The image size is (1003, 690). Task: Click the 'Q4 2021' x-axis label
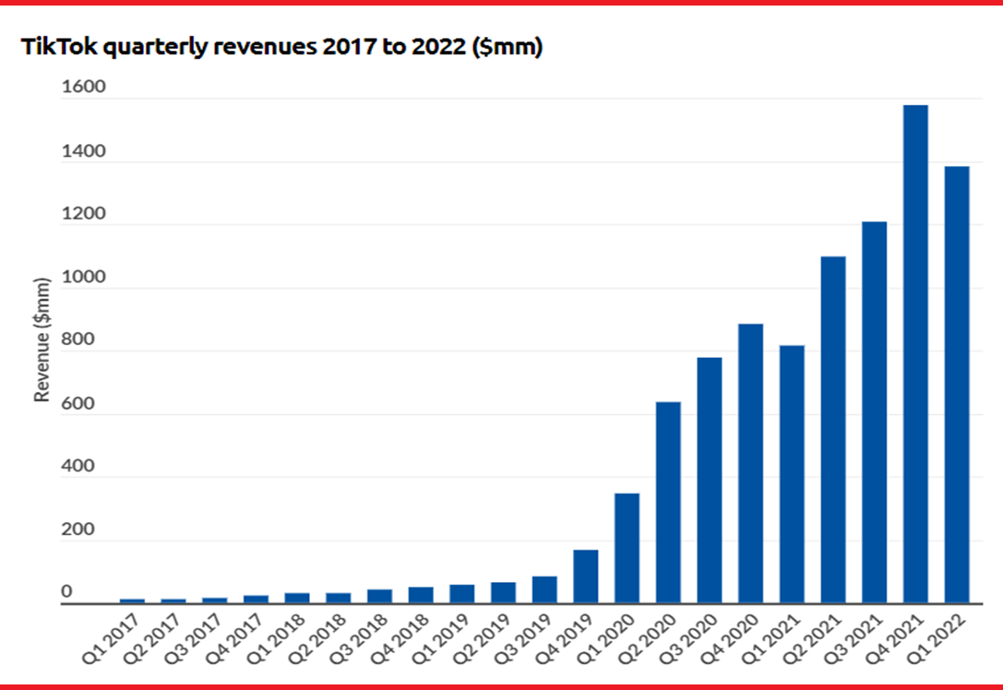pos(894,637)
